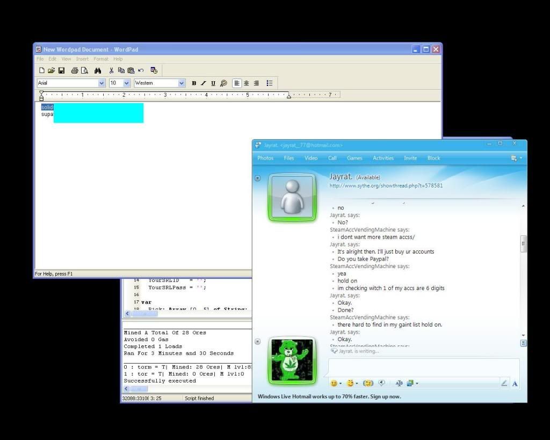Open the Arial font dropdown

point(102,83)
